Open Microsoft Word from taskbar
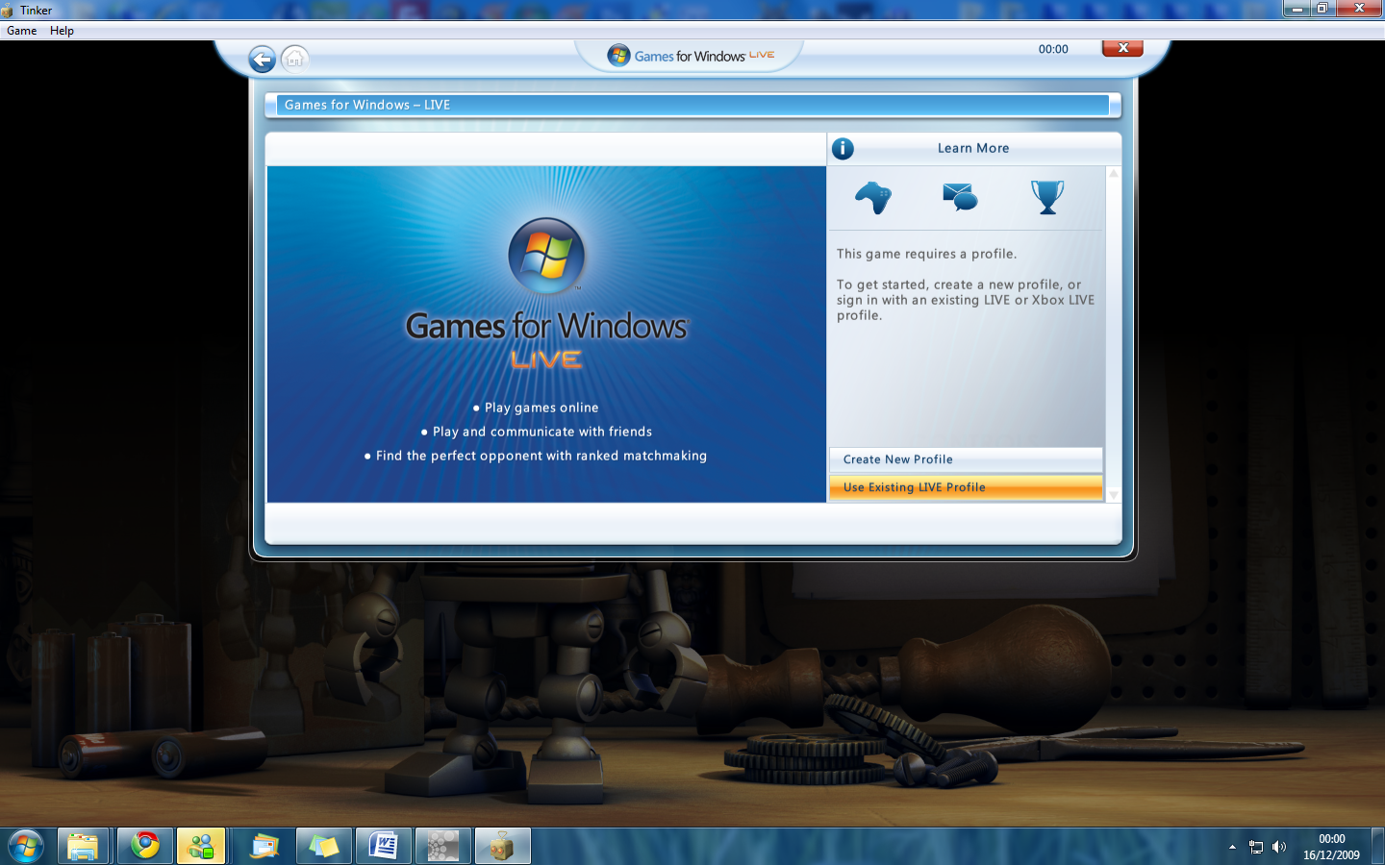The image size is (1385, 865). click(x=383, y=847)
